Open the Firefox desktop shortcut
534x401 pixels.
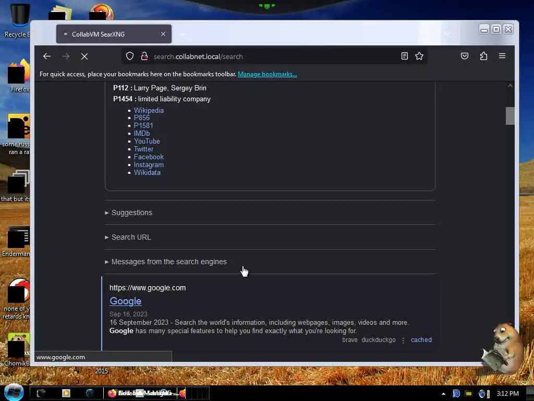[x=19, y=76]
